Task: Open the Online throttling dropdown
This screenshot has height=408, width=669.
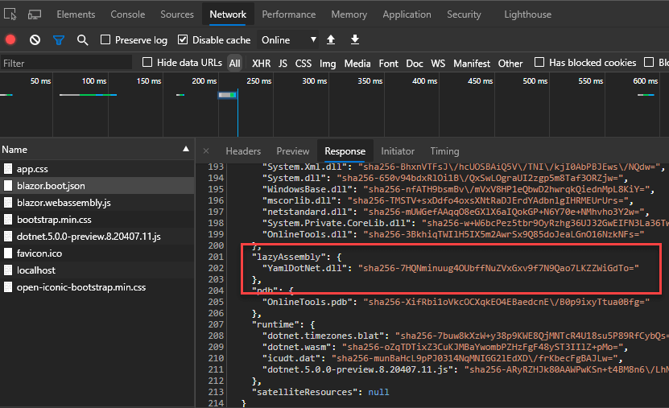Action: point(288,39)
